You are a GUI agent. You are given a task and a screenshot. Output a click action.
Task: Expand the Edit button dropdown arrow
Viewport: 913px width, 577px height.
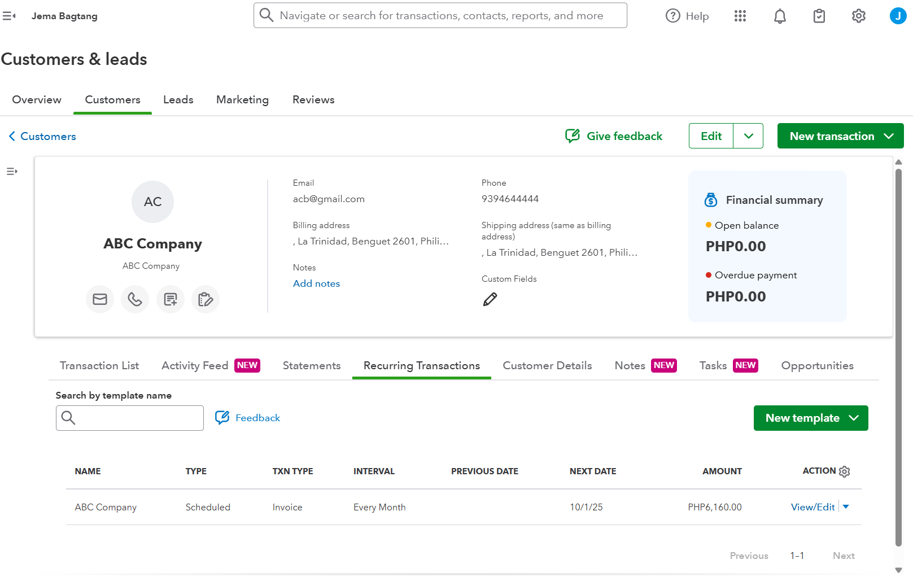(749, 136)
